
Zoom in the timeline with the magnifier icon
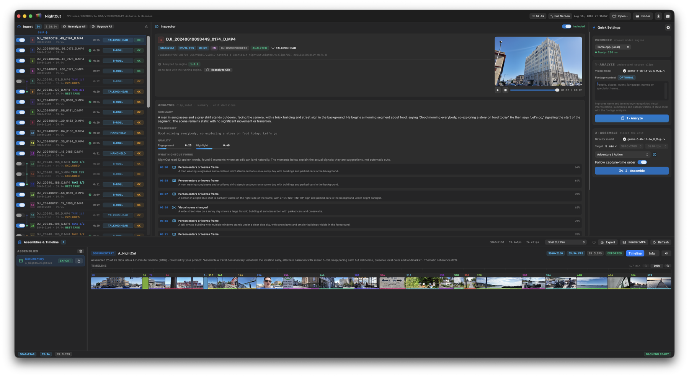(668, 266)
